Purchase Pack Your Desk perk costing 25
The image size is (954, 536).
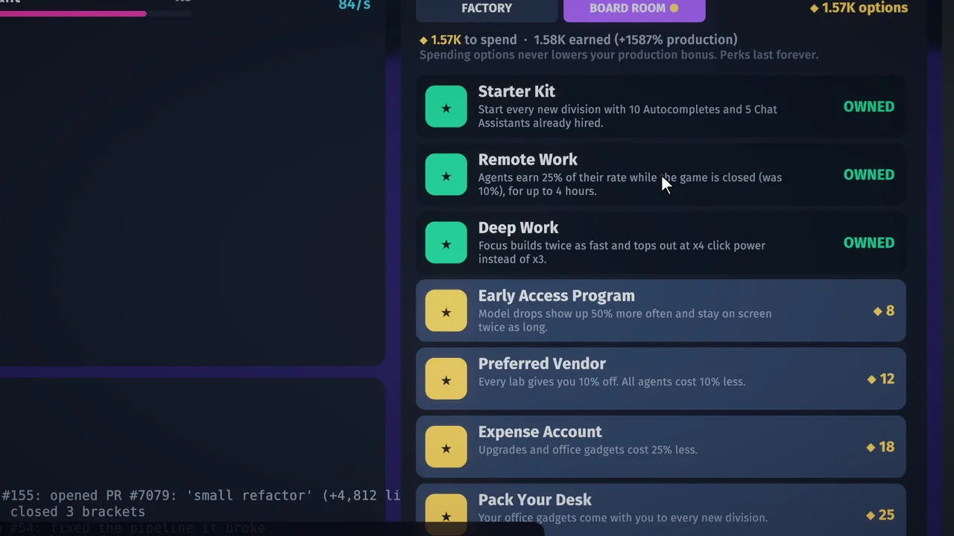[x=660, y=510]
